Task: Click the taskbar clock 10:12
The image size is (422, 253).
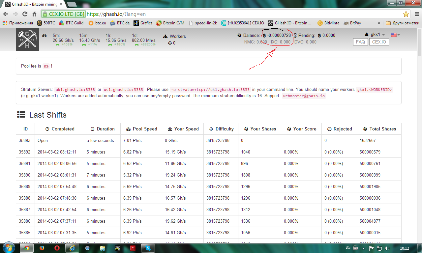Action: 404,248
